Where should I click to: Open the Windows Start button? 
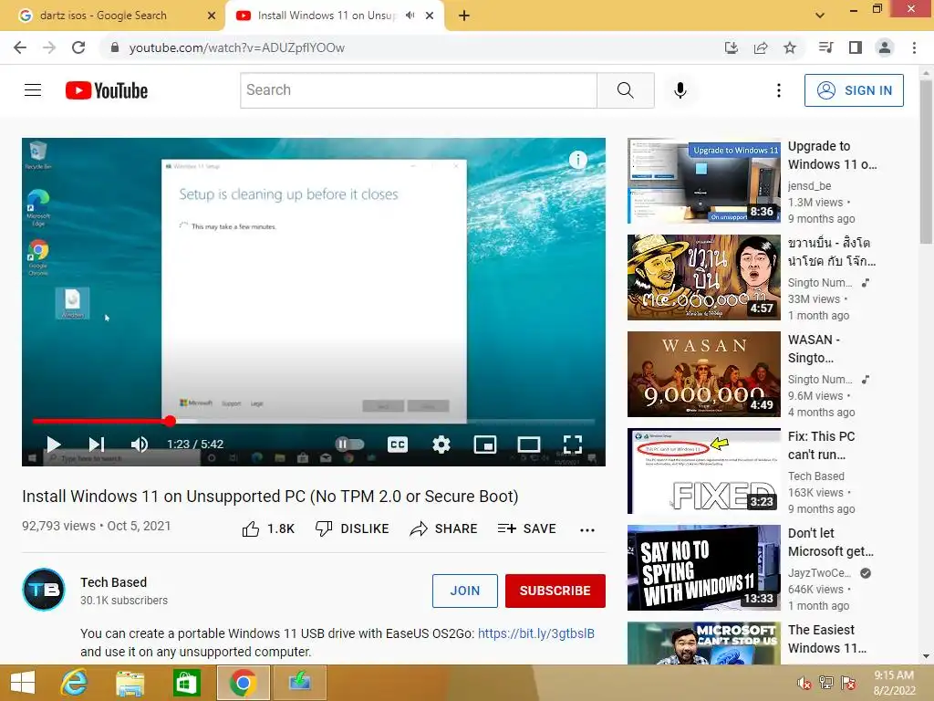[x=23, y=683]
